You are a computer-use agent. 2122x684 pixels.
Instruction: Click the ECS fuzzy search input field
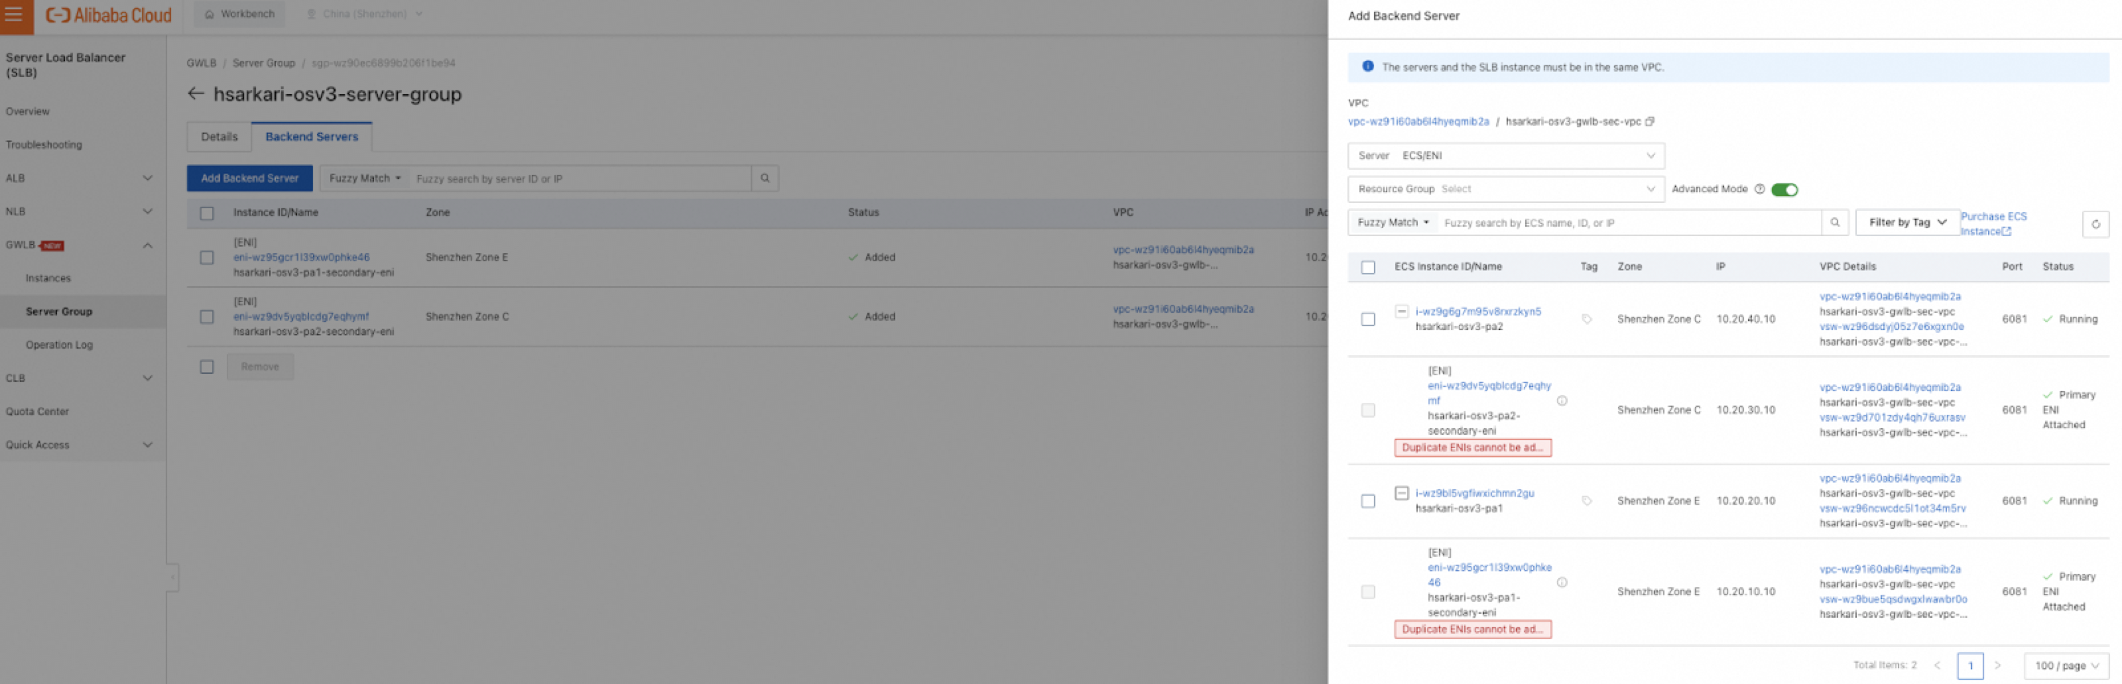point(1627,223)
